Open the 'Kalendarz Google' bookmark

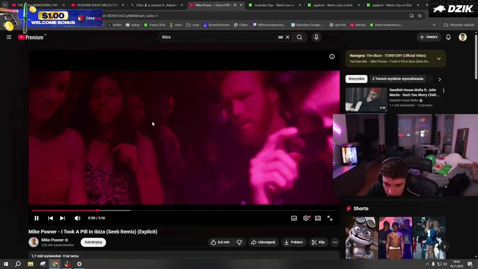click(x=308, y=25)
